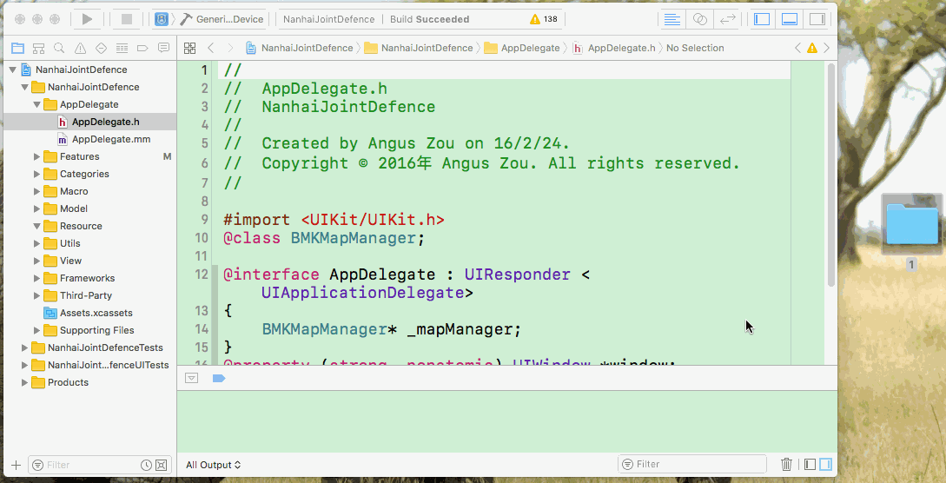
Task: Show the console pane toggle
Action: (825, 464)
